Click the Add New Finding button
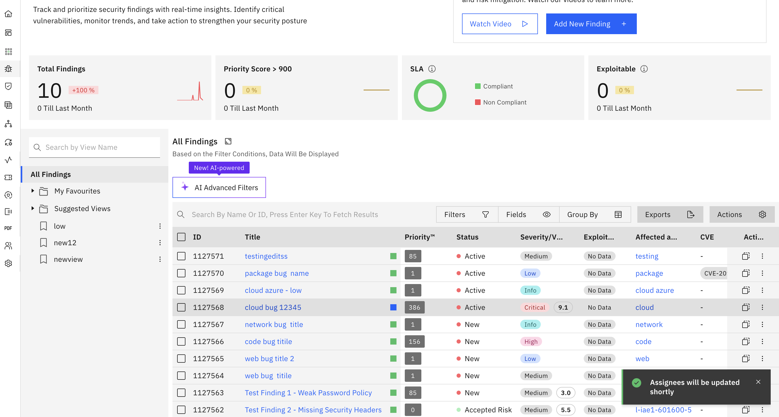 click(591, 24)
